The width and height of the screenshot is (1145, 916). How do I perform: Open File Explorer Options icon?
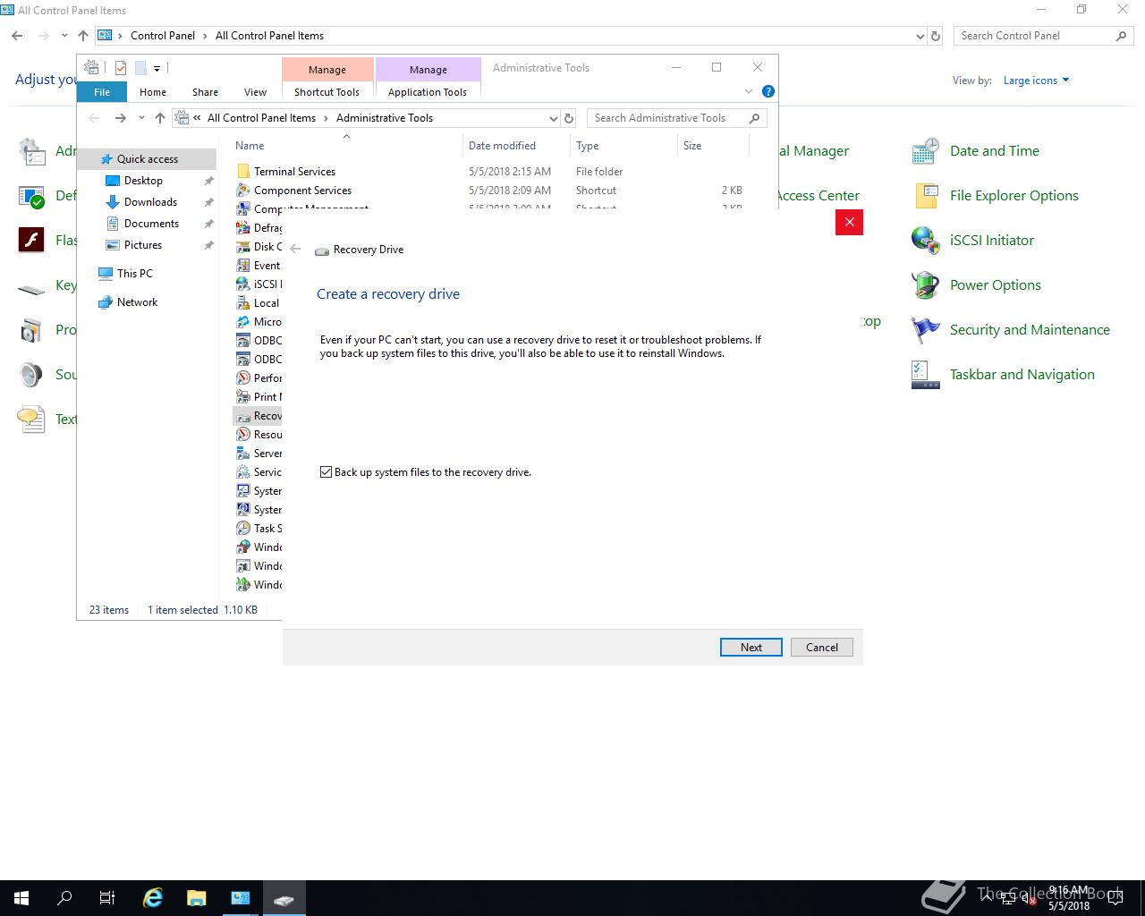(x=925, y=196)
